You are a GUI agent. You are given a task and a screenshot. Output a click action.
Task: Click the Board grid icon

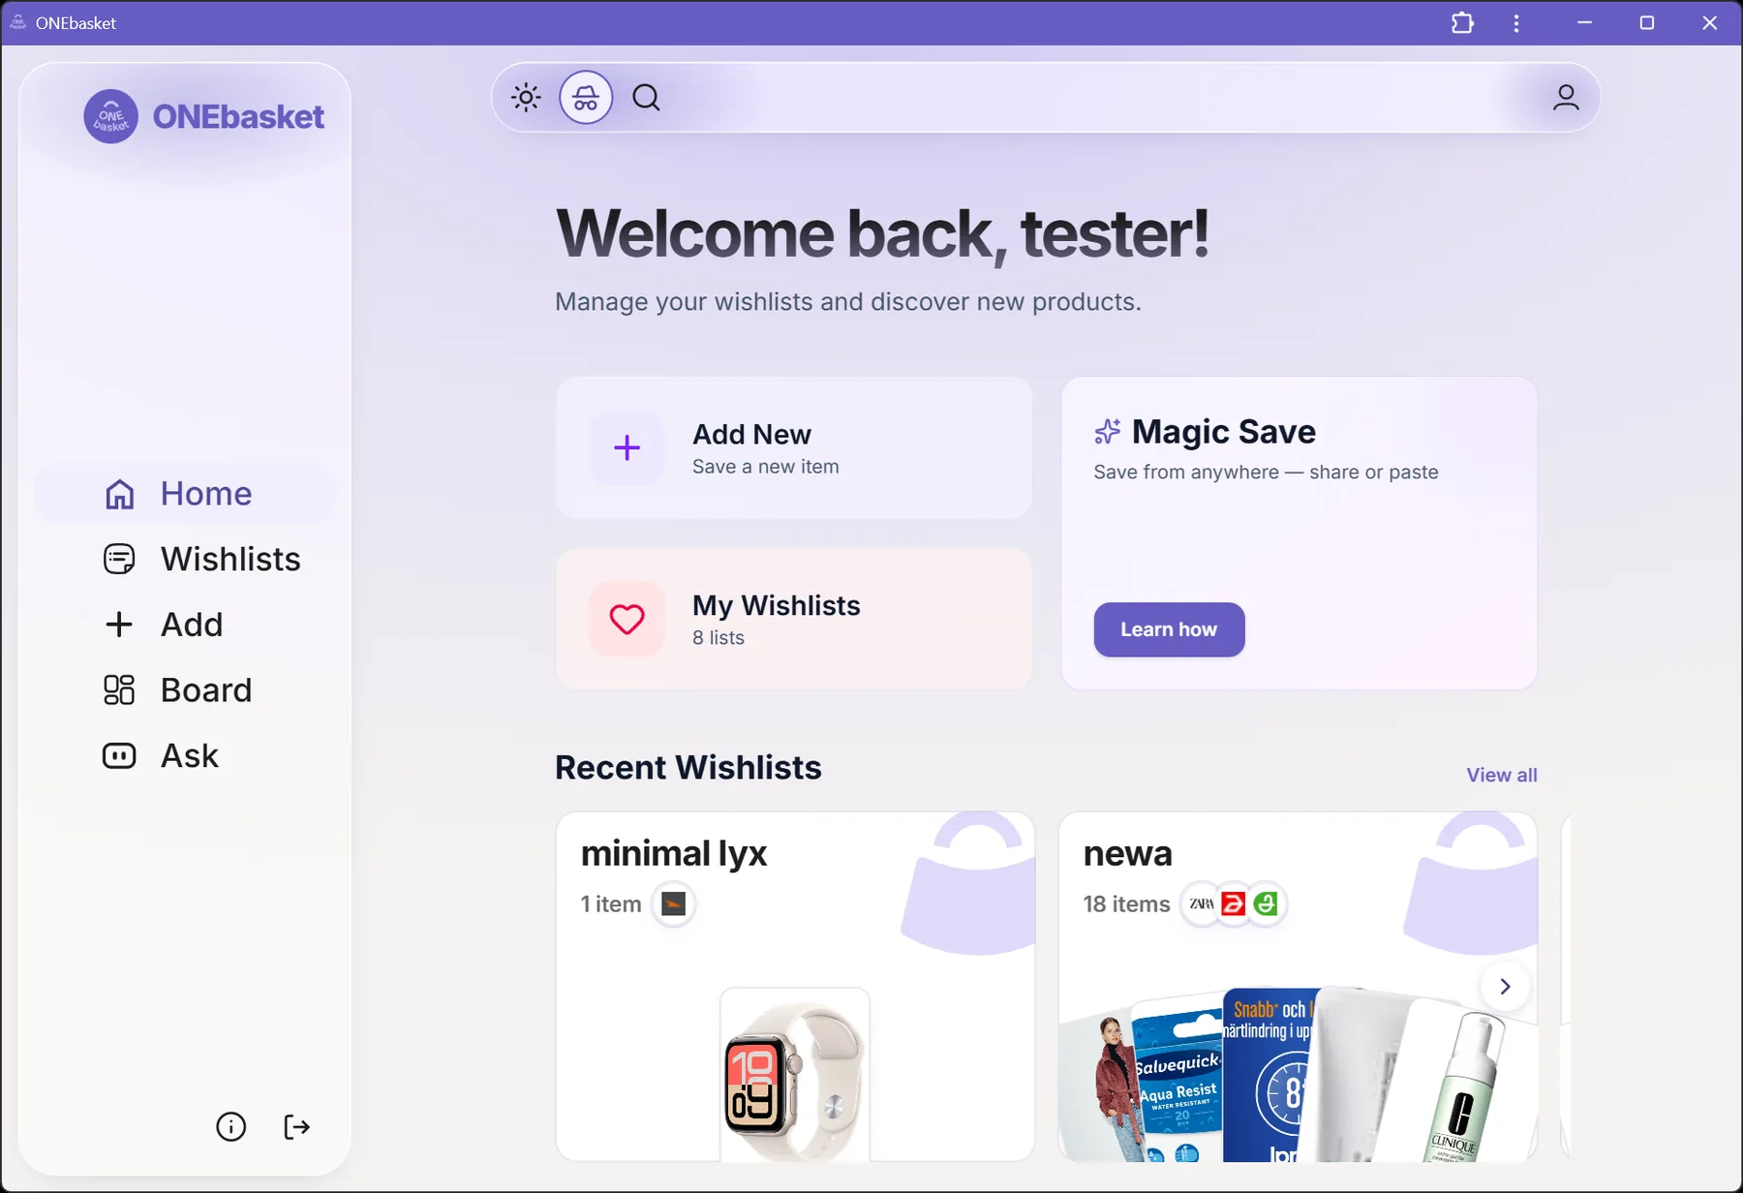tap(119, 690)
